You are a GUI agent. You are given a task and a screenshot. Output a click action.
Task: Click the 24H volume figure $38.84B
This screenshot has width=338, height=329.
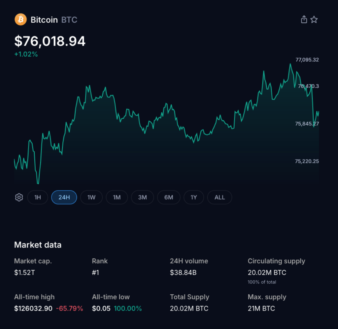click(183, 273)
